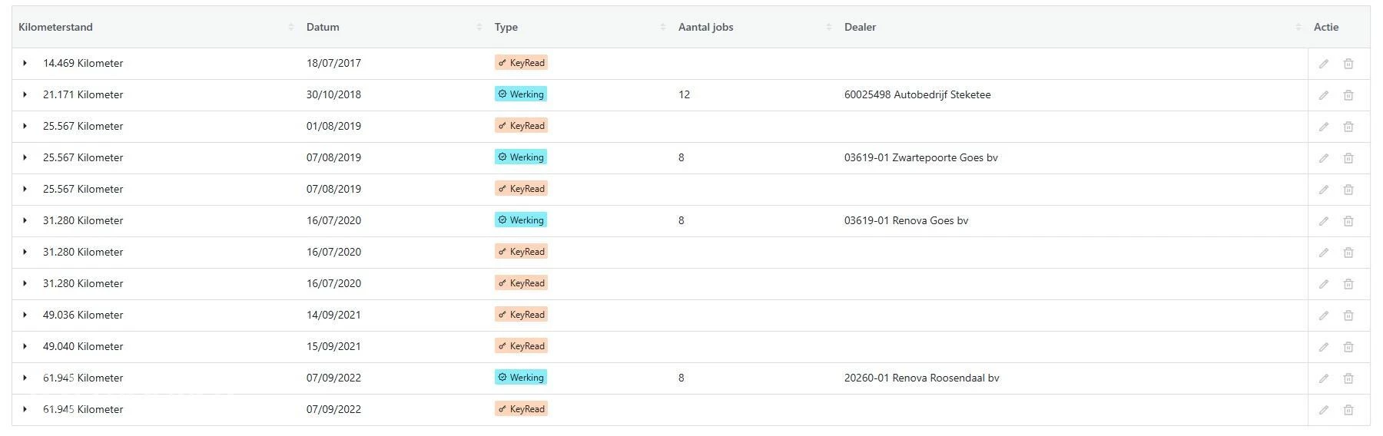This screenshot has width=1383, height=436.
Task: Delete the Renova Roosendaal bv record
Action: click(1348, 378)
